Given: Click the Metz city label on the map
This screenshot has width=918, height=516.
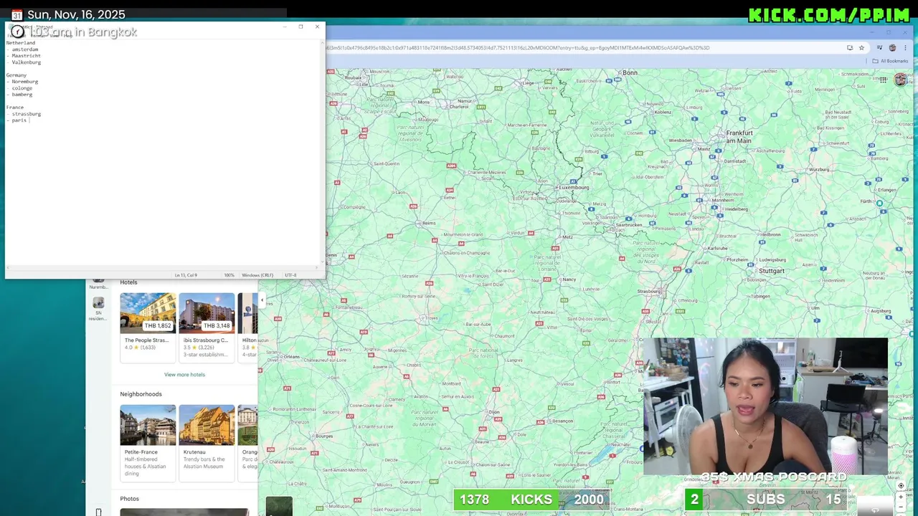Looking at the screenshot, I should coord(567,236).
